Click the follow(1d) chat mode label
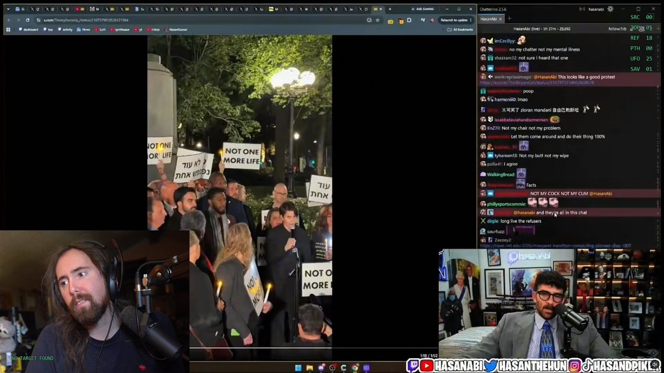This screenshot has width=664, height=373. pyautogui.click(x=617, y=29)
